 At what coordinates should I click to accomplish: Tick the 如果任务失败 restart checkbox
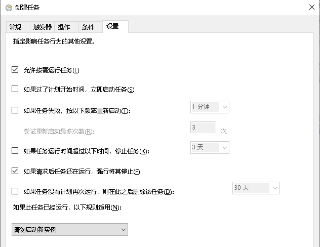(x=15, y=110)
